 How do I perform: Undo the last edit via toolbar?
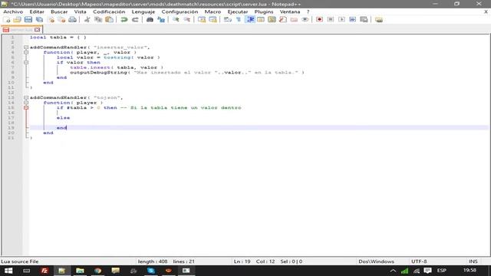point(124,20)
